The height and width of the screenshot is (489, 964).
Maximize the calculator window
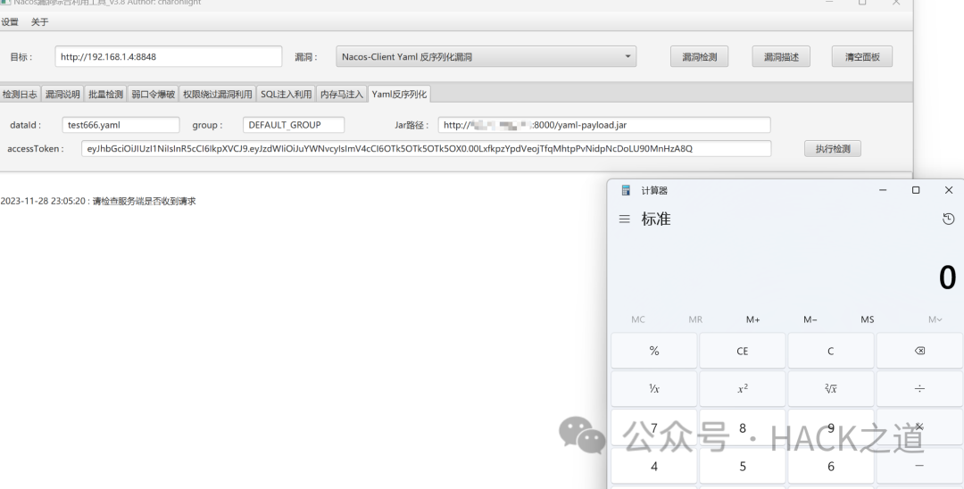pos(916,190)
